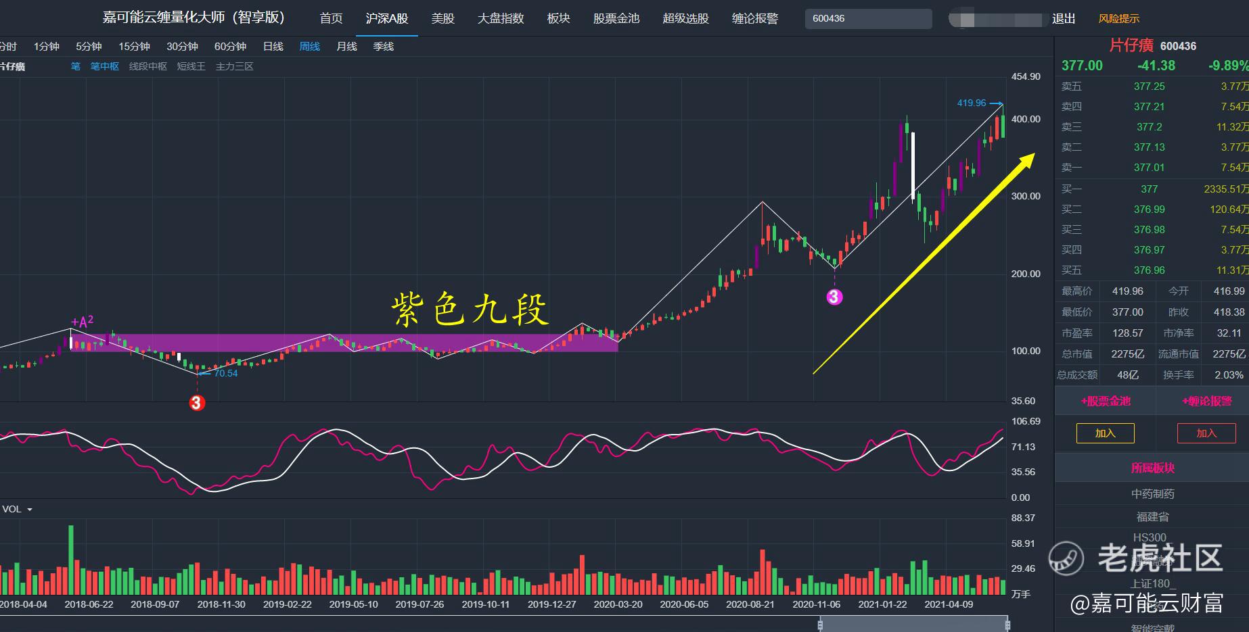The width and height of the screenshot is (1249, 632).
Task: Click the 卖五 price 377.25
Action: 1150,87
